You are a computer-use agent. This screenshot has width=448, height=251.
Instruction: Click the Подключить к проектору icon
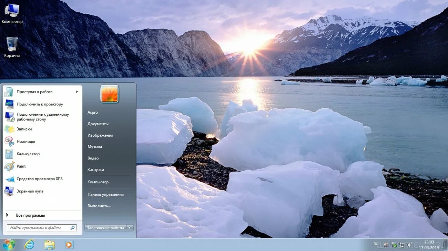9,104
